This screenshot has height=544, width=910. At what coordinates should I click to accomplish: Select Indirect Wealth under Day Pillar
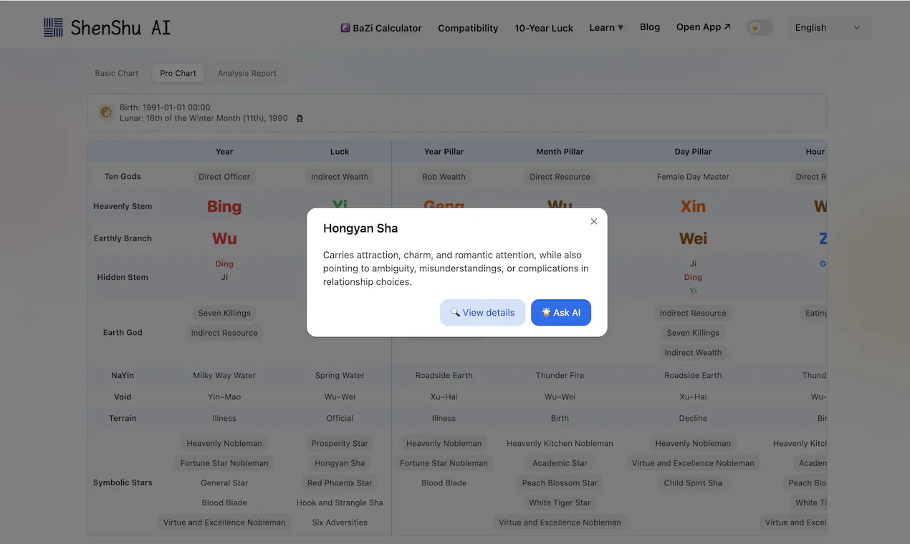693,352
